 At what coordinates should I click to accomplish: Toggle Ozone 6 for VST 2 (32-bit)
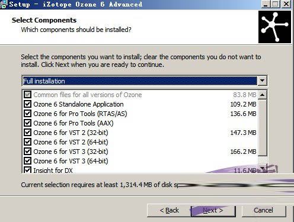coord(27,133)
